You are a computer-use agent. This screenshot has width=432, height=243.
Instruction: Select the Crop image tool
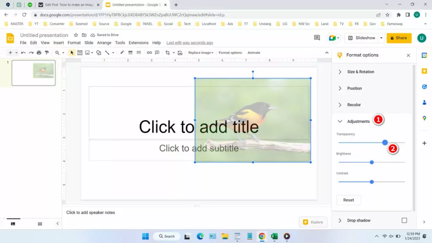(x=167, y=53)
